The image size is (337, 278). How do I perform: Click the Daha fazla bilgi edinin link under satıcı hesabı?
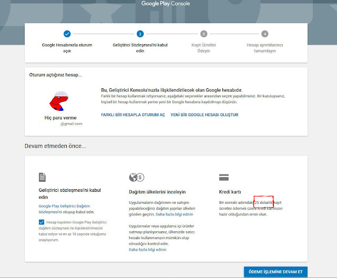(x=147, y=250)
